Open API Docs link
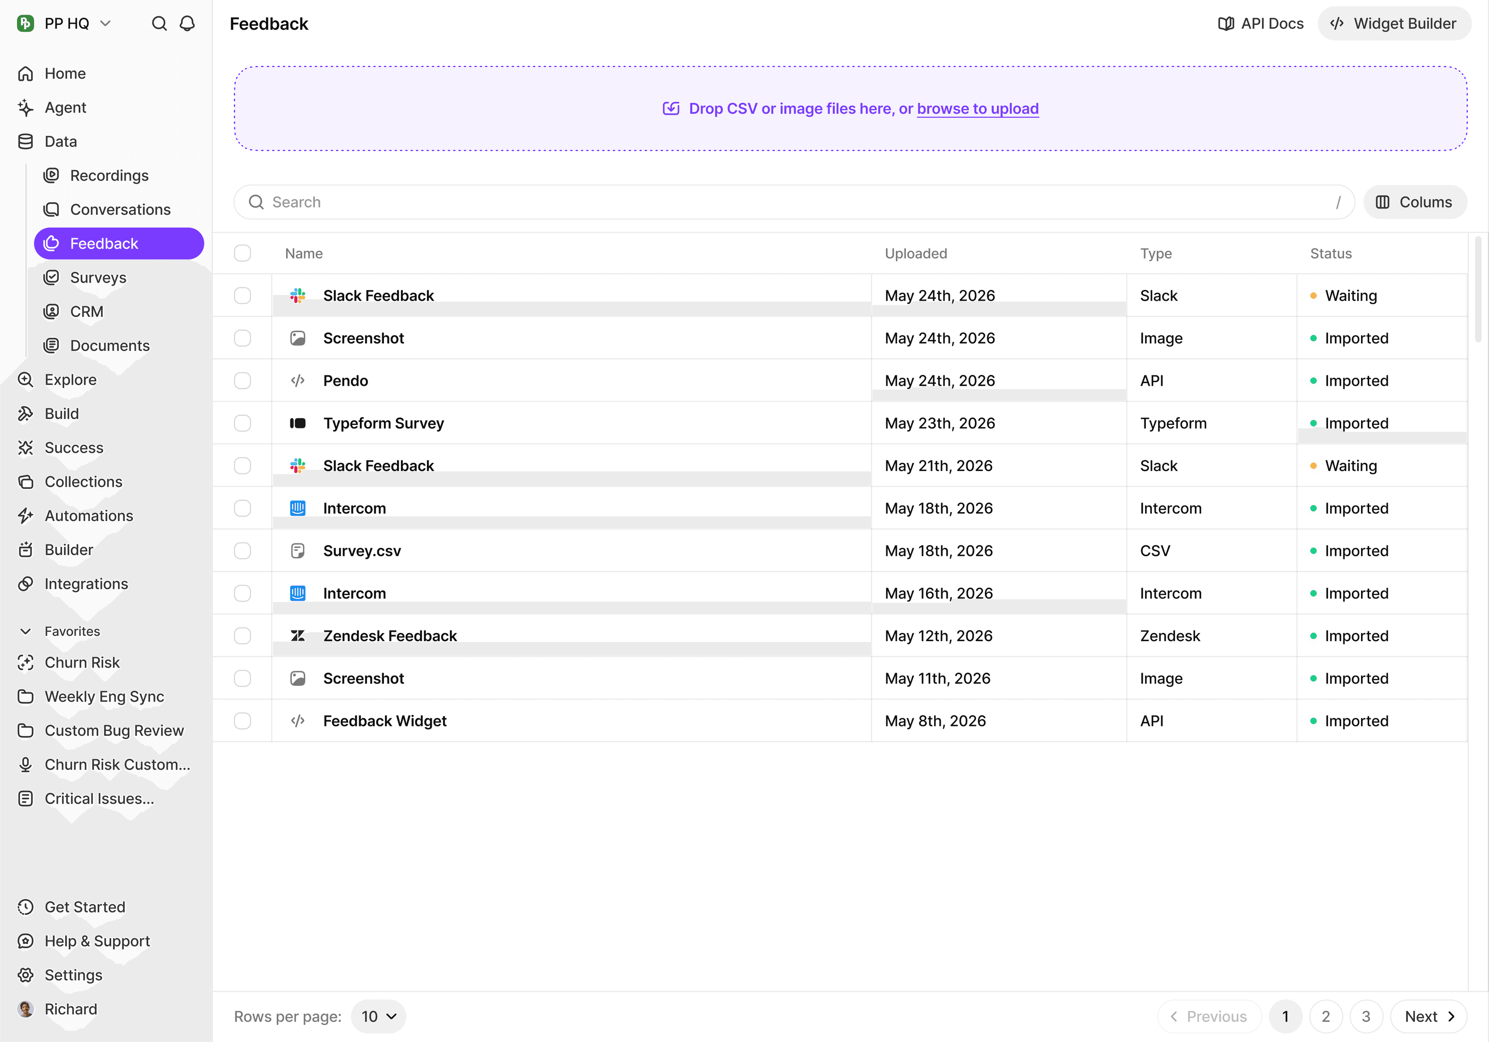Image resolution: width=1489 pixels, height=1042 pixels. coord(1261,24)
